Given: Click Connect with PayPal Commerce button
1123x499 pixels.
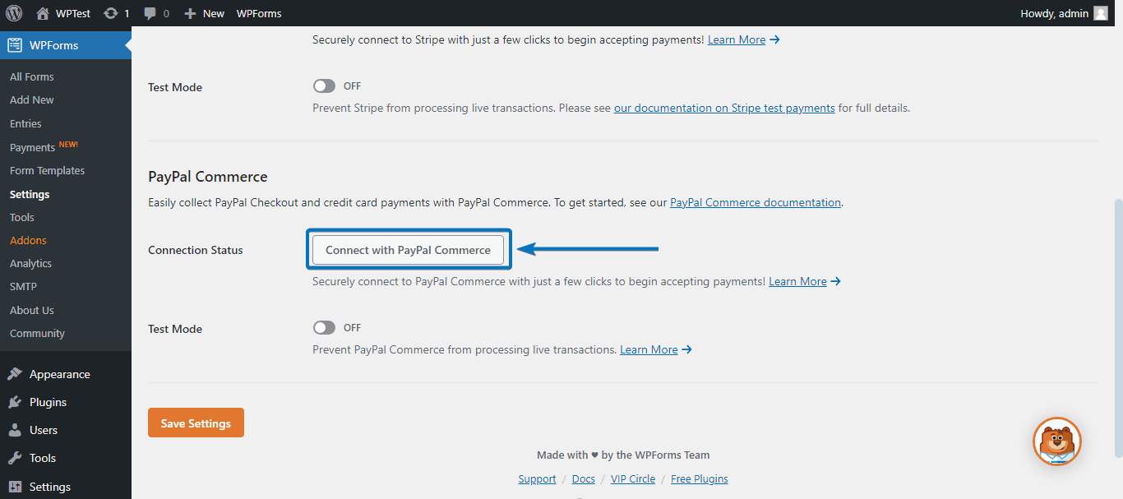Looking at the screenshot, I should 408,250.
